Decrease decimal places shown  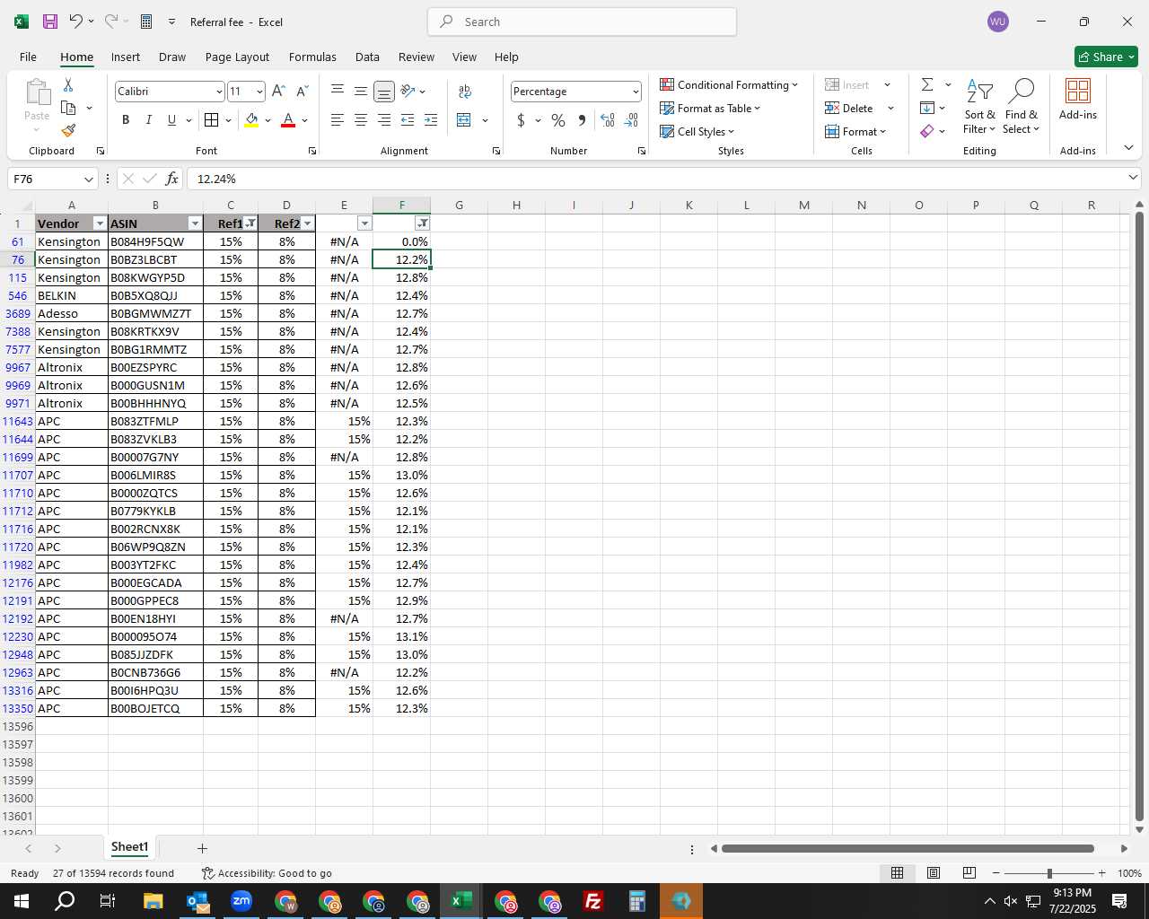(x=631, y=120)
